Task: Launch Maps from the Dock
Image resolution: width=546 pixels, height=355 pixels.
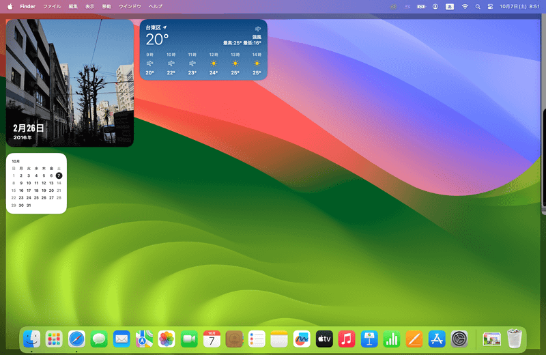Action: pyautogui.click(x=144, y=339)
